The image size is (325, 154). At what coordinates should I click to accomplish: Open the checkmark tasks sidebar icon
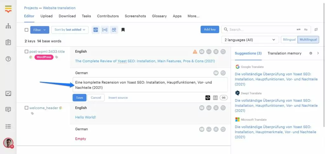(x=8, y=93)
